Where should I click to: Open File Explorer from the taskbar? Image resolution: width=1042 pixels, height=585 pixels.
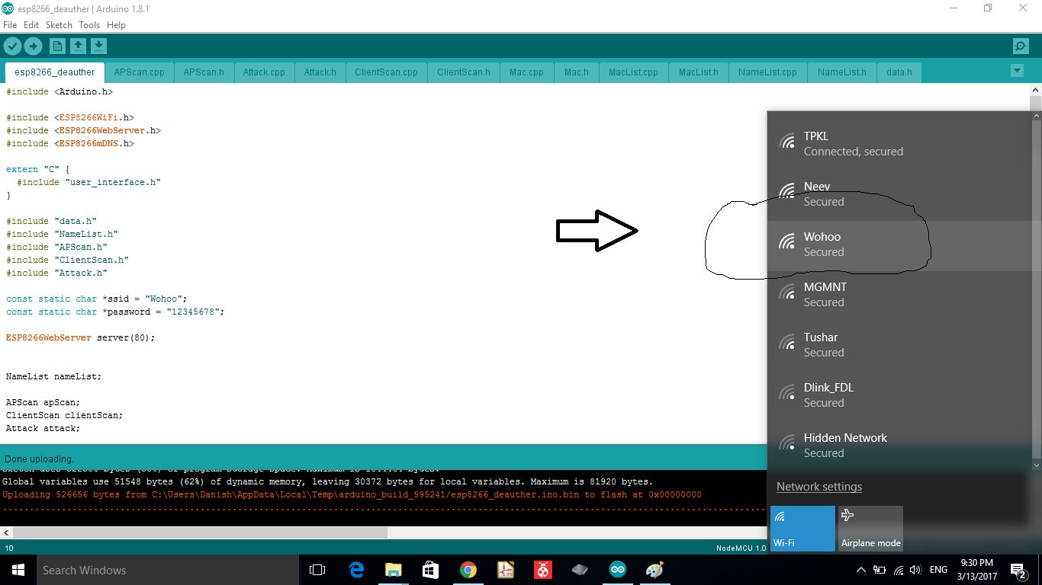[x=393, y=570]
